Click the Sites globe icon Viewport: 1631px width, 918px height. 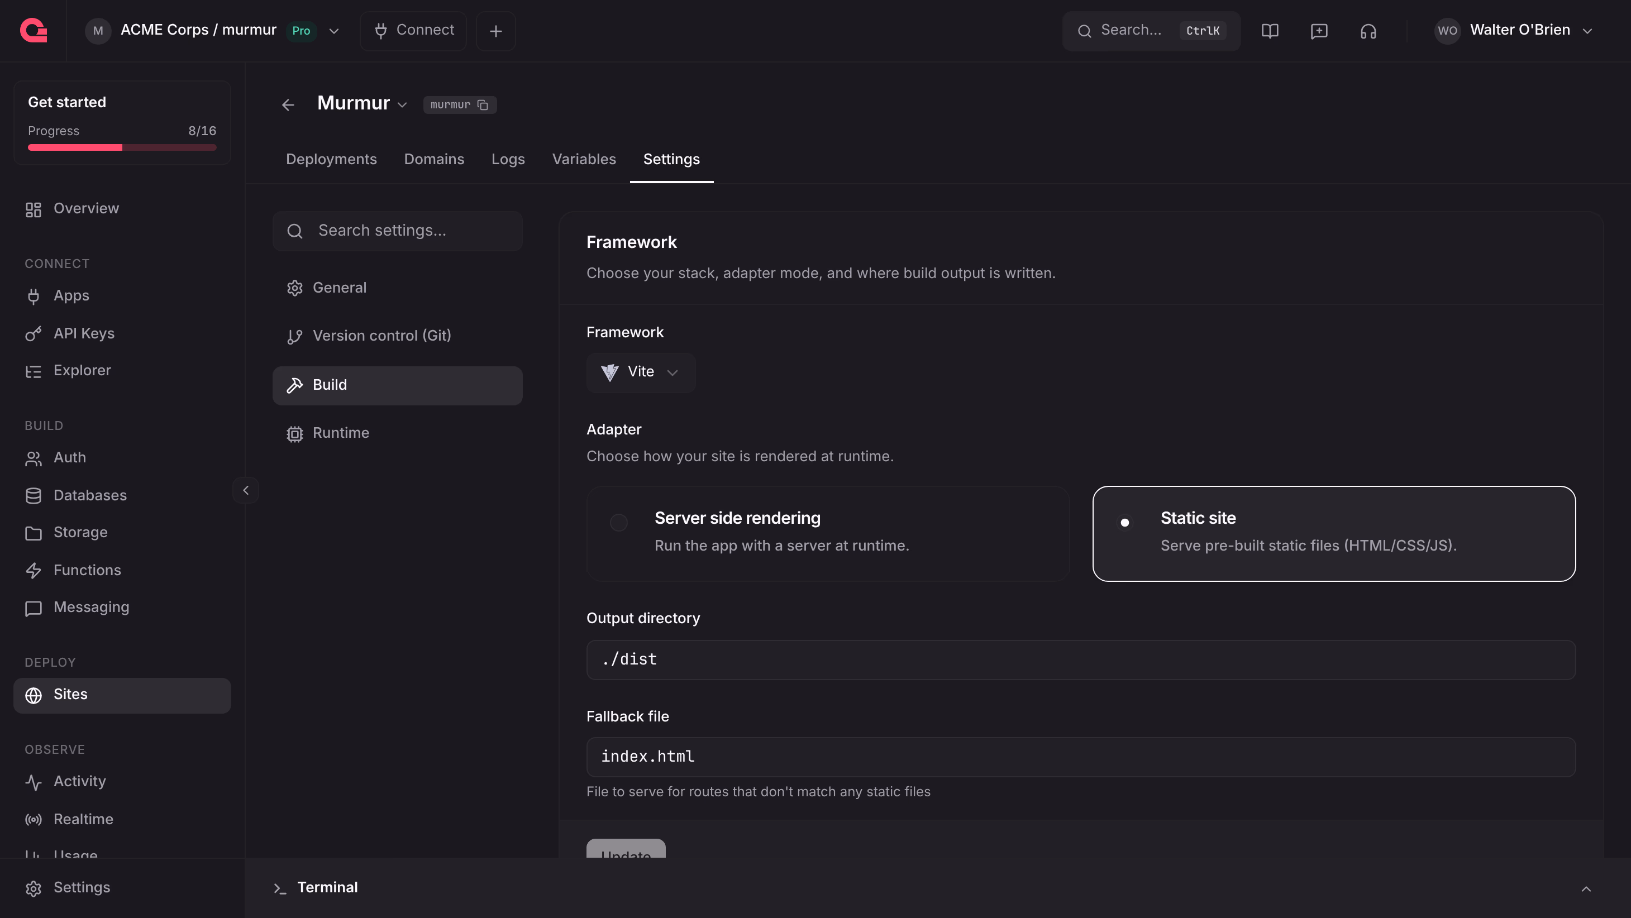tap(34, 695)
